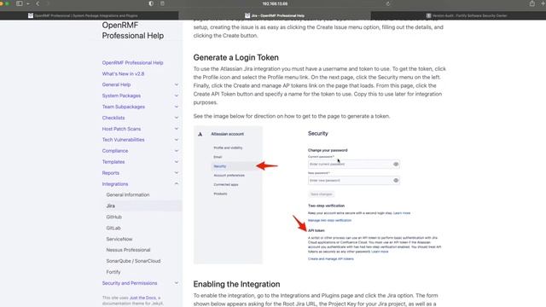Click the privacy shield icon in toolbar

click(151, 3)
